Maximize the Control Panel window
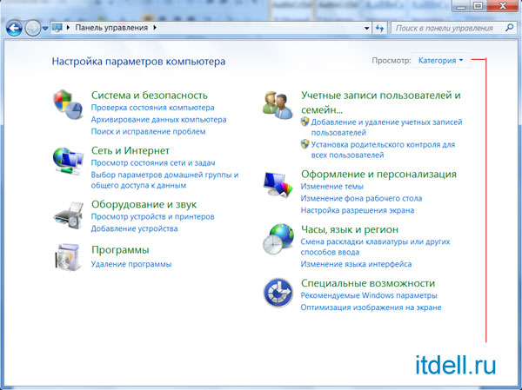The height and width of the screenshot is (390, 522). pos(478,6)
